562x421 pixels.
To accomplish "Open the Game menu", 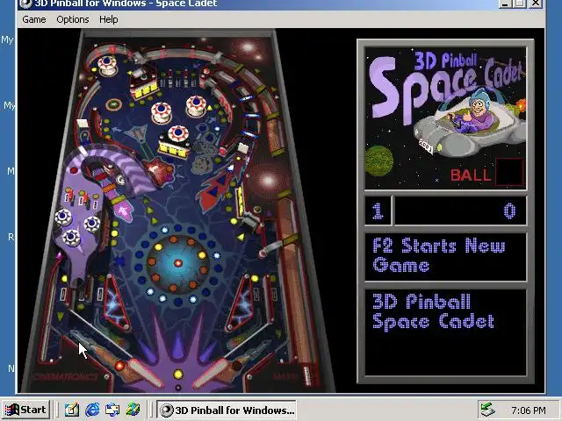I will (34, 19).
